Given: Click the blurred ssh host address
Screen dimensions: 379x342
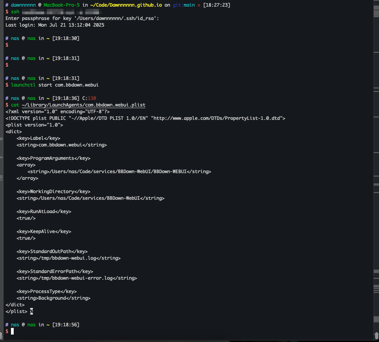Looking at the screenshot, I should click(x=61, y=12).
